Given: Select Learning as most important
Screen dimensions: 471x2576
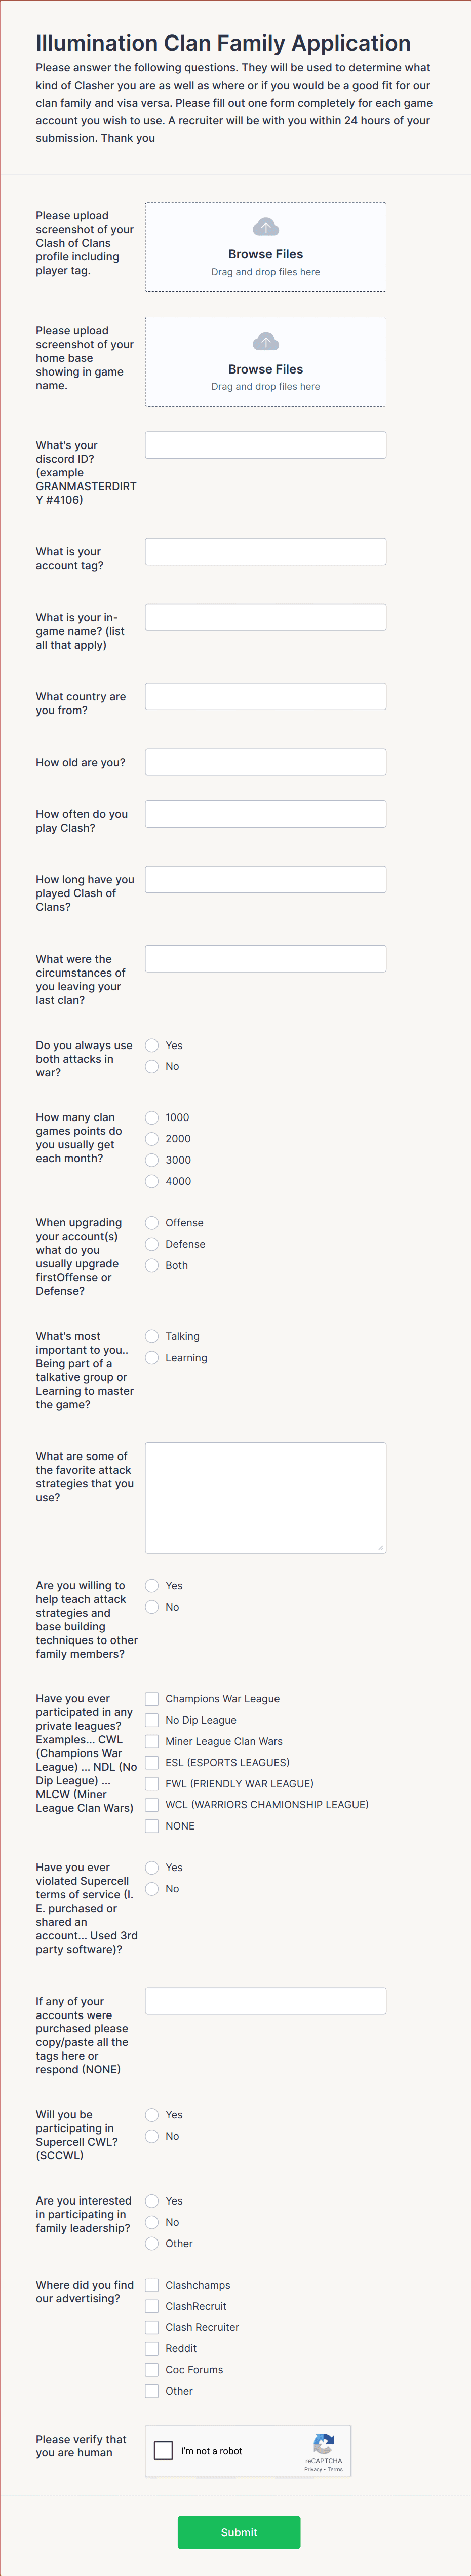Looking at the screenshot, I should 152,1357.
